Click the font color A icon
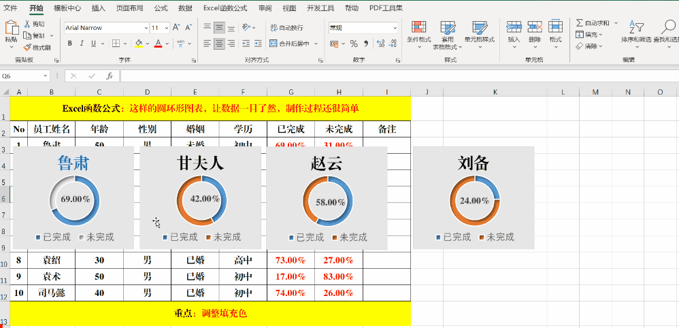The width and height of the screenshot is (679, 328). [158, 44]
